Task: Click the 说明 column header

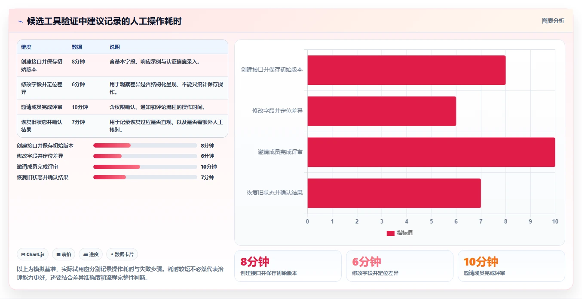Action: tap(115, 47)
